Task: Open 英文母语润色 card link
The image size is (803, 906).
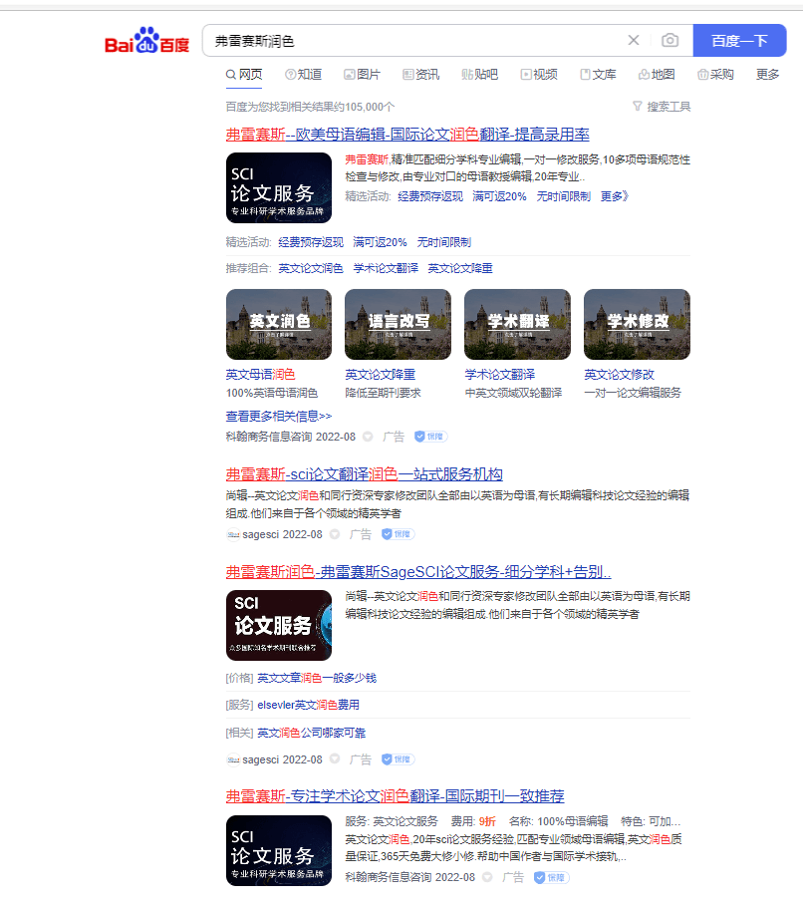Action: (x=261, y=375)
